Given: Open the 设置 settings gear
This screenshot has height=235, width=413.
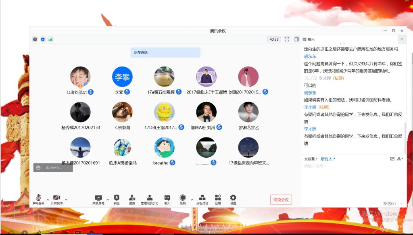Looking at the screenshot, I should pyautogui.click(x=233, y=198).
